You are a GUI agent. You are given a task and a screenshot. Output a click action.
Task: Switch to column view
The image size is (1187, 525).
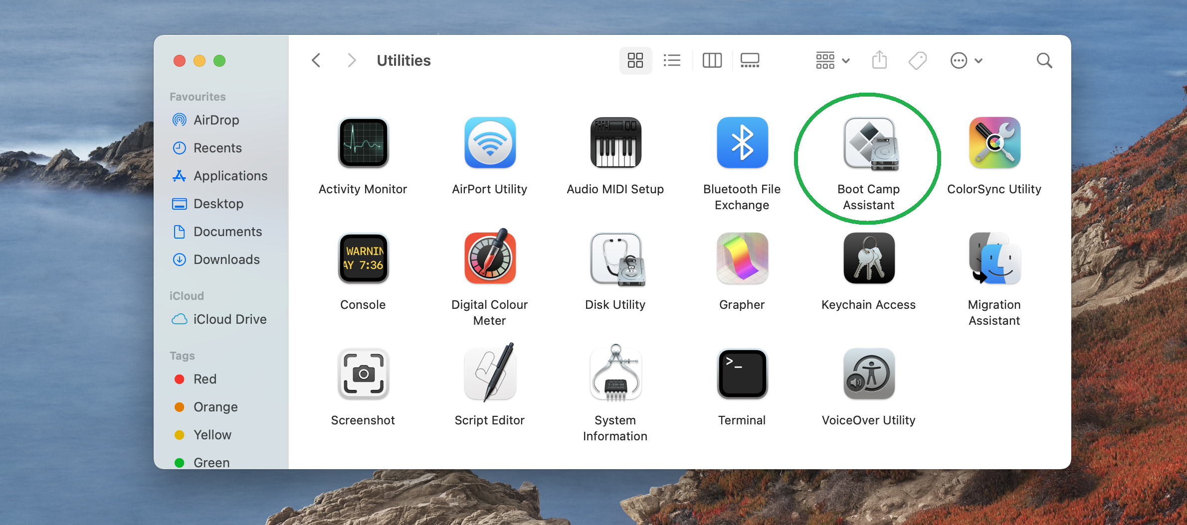(712, 61)
